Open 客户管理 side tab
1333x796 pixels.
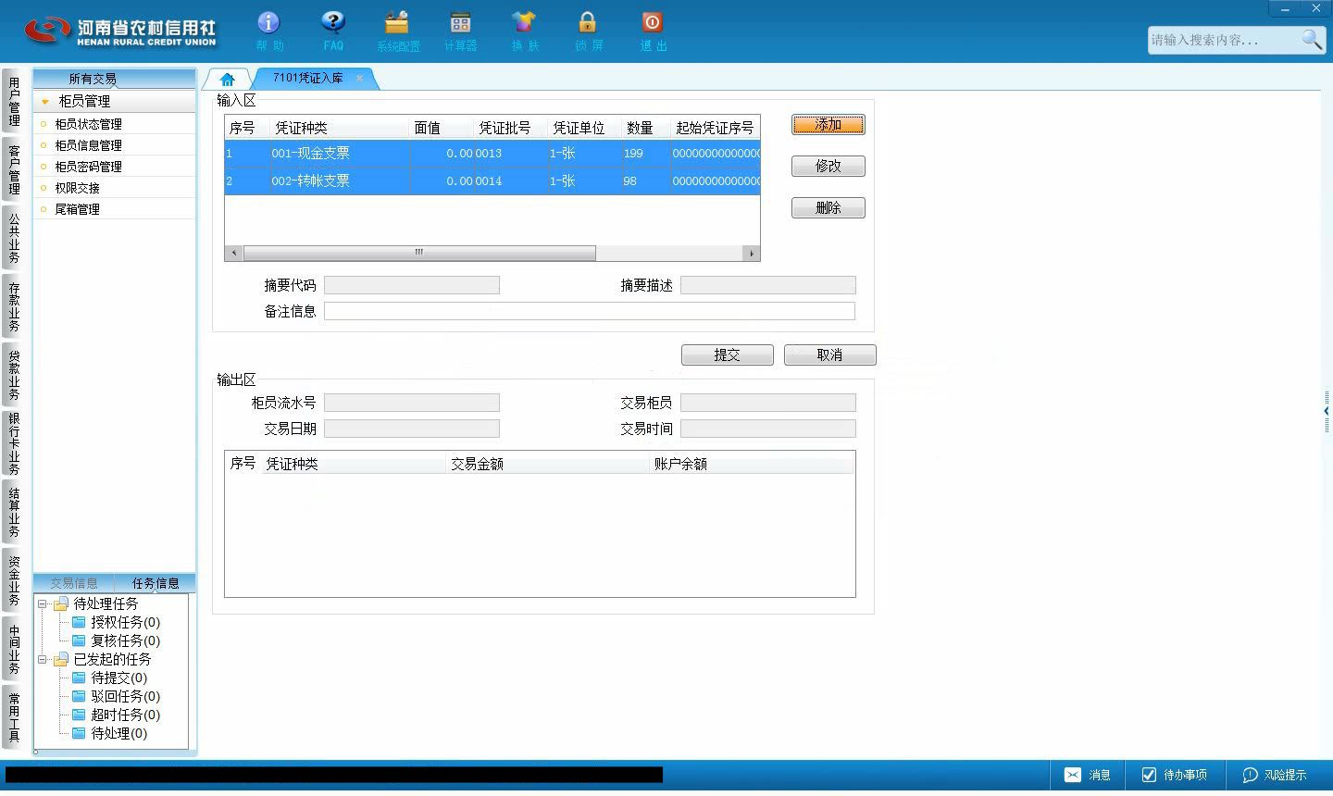(x=13, y=169)
